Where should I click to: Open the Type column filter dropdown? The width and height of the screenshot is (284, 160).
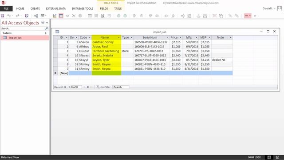click(x=132, y=37)
